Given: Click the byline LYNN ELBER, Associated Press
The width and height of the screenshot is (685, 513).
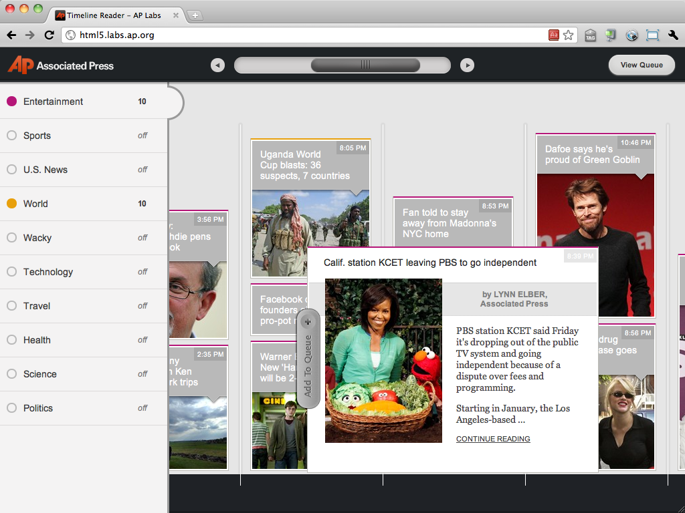Looking at the screenshot, I should click(514, 299).
